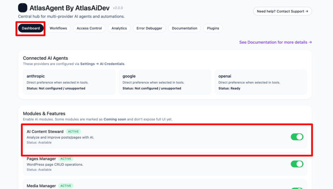Select the google provider card
The image size is (333, 189).
165,82
